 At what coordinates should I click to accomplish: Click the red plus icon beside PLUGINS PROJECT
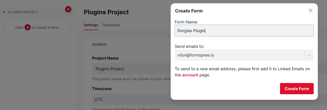(68, 9)
